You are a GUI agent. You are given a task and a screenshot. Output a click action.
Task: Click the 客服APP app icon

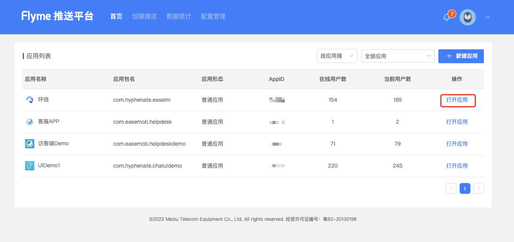click(x=30, y=122)
